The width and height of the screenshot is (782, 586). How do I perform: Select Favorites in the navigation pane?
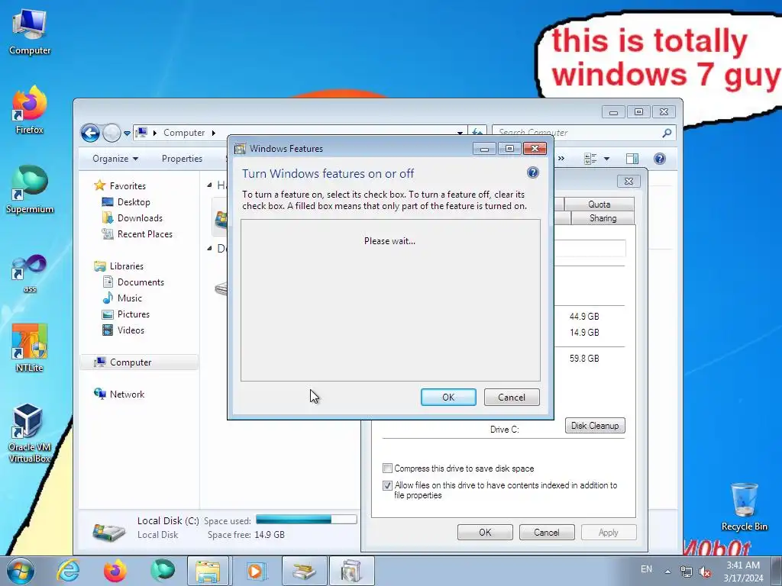tap(128, 186)
